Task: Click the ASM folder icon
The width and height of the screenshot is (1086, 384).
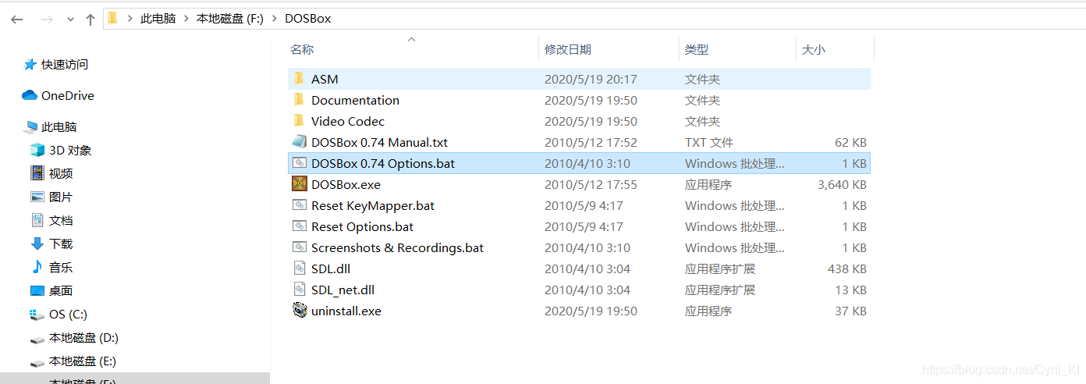Action: tap(299, 79)
